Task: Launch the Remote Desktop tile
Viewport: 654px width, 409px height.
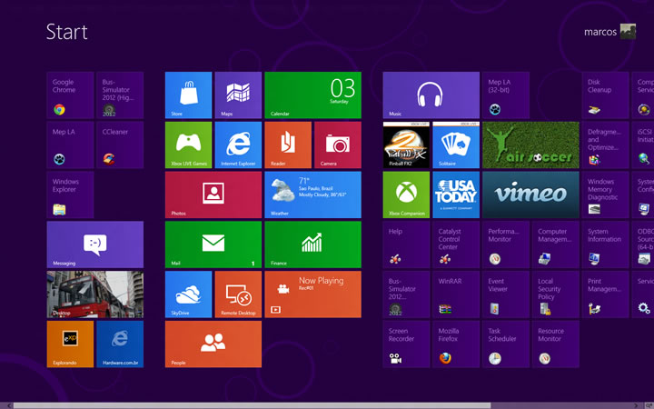Action: pyautogui.click(x=238, y=294)
